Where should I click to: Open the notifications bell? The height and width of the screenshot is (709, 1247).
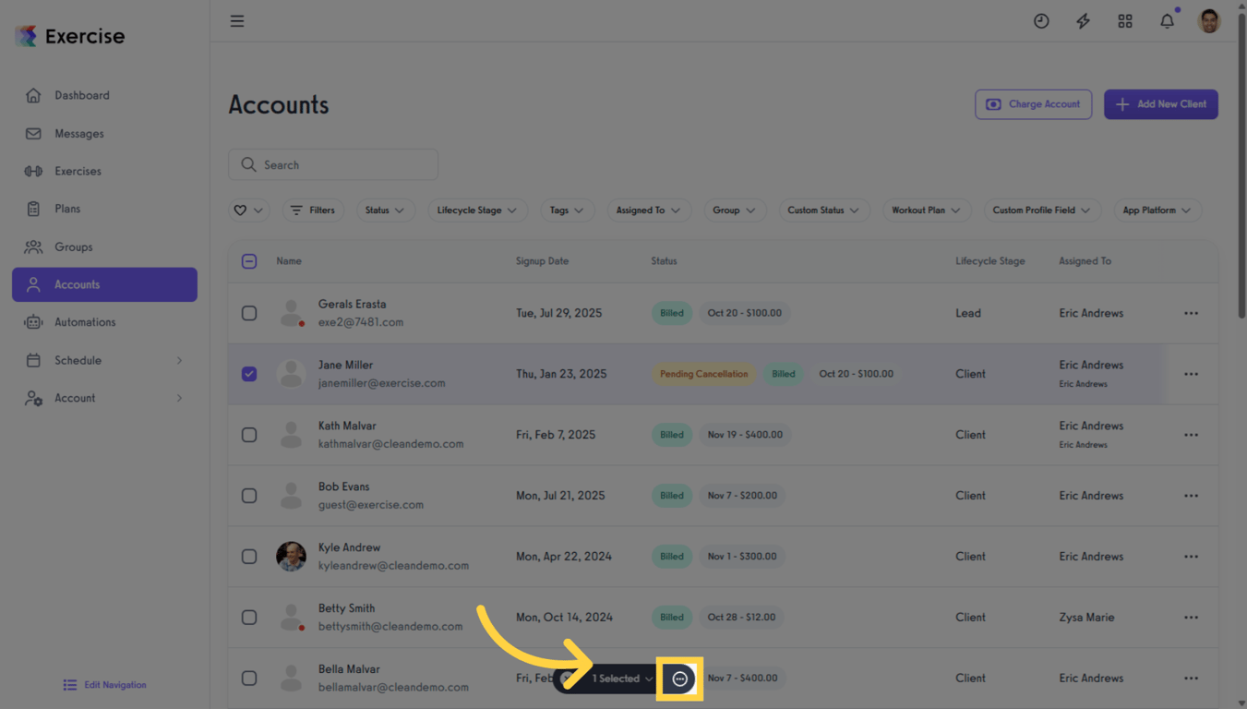[x=1166, y=20]
